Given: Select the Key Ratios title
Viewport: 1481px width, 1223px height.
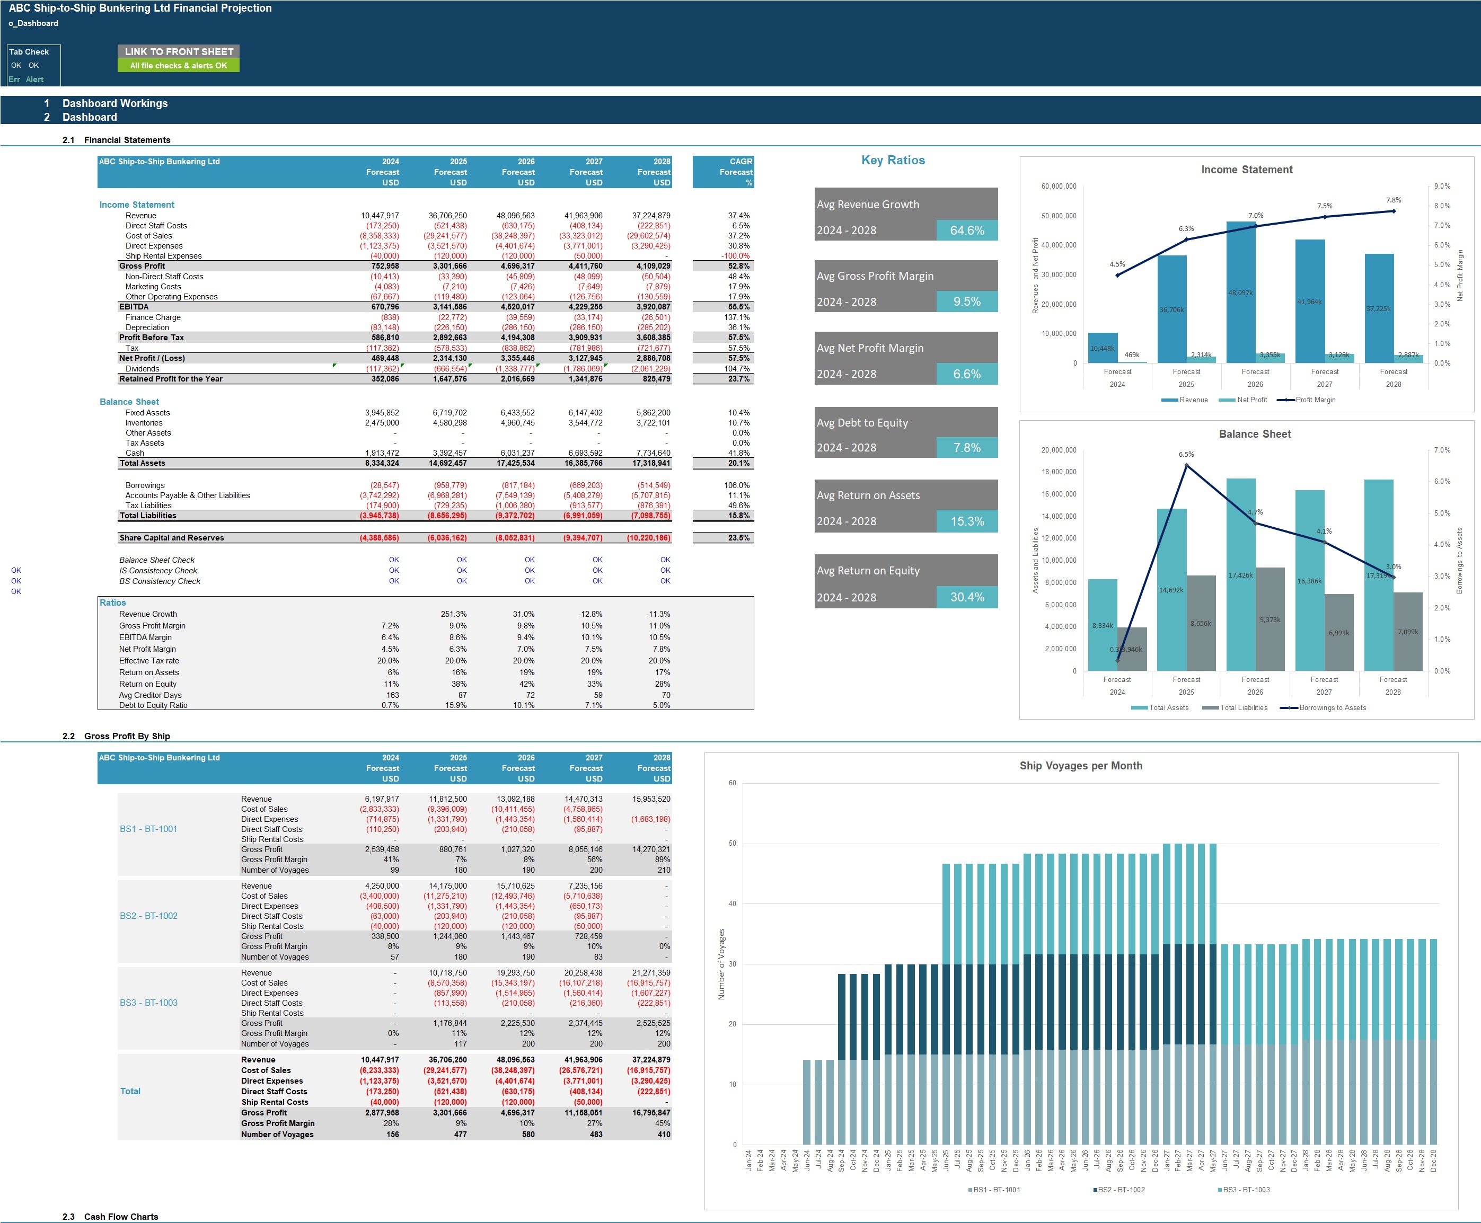Looking at the screenshot, I should (893, 161).
